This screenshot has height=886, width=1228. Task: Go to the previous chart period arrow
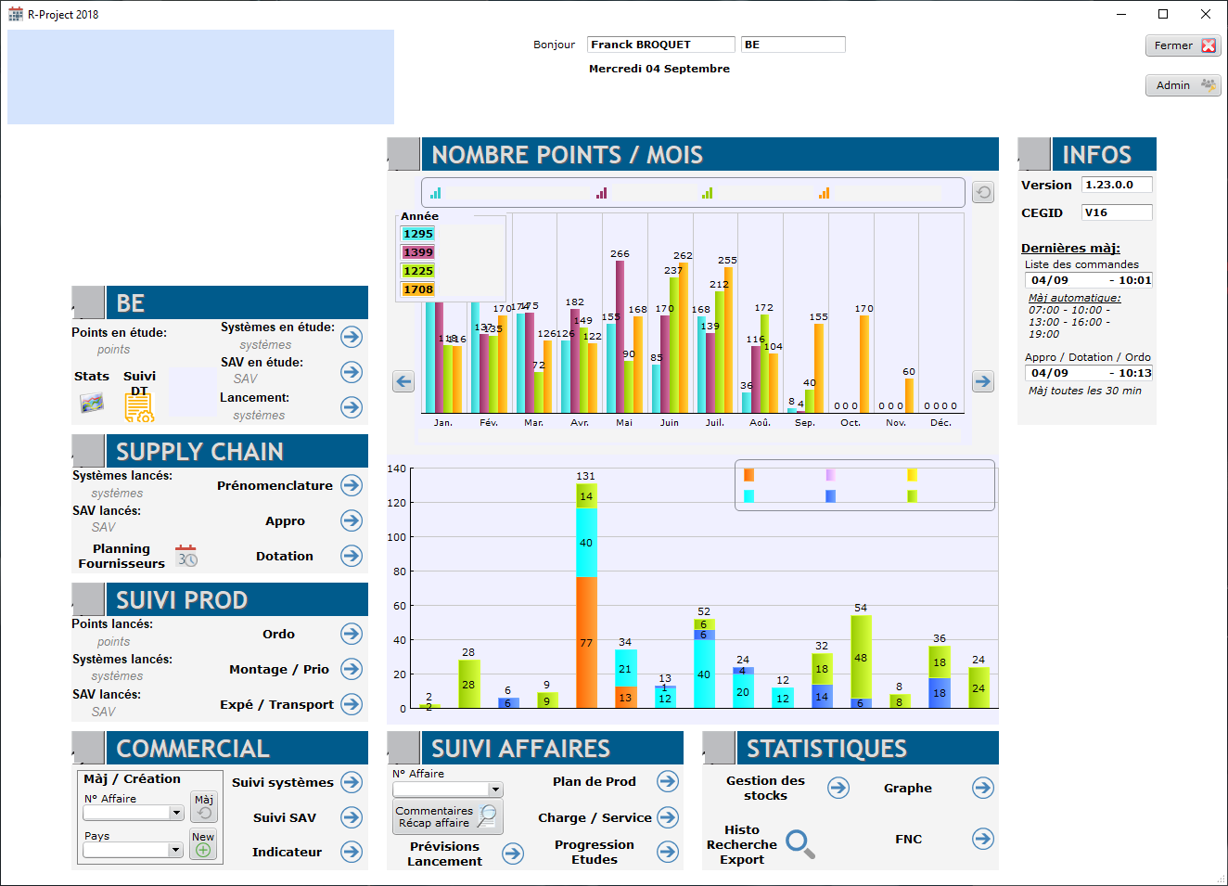point(403,381)
